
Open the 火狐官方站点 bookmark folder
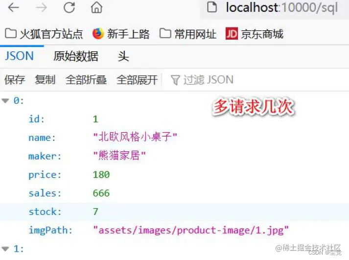pos(44,34)
